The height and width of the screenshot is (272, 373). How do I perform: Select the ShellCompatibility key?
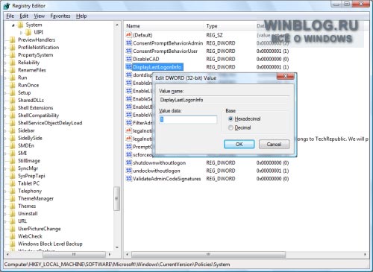point(39,116)
